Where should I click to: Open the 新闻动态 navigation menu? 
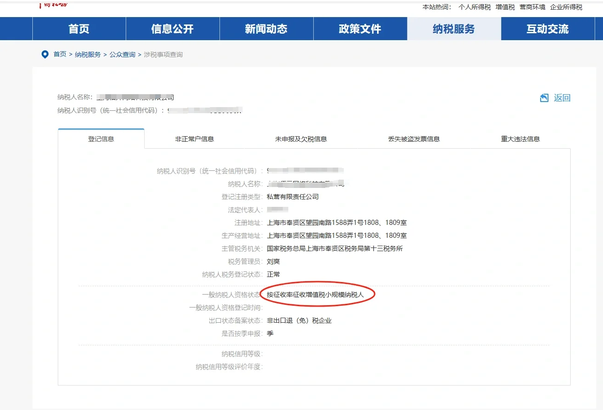[x=267, y=28]
